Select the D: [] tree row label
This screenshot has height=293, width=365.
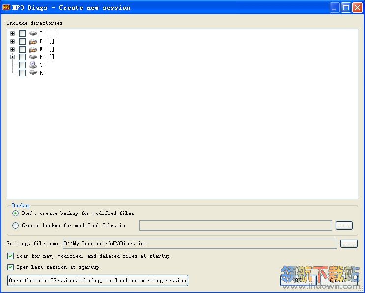[x=47, y=41]
